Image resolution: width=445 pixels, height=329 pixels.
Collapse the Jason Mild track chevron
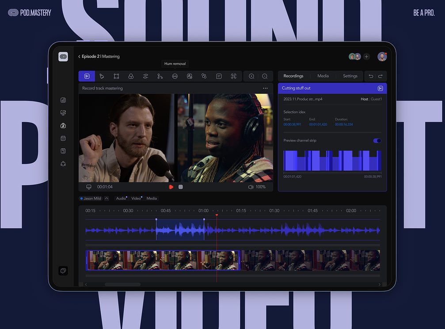106,198
